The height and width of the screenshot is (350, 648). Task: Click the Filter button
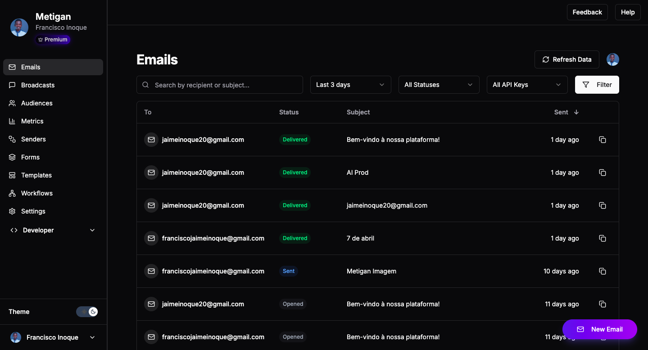click(597, 85)
